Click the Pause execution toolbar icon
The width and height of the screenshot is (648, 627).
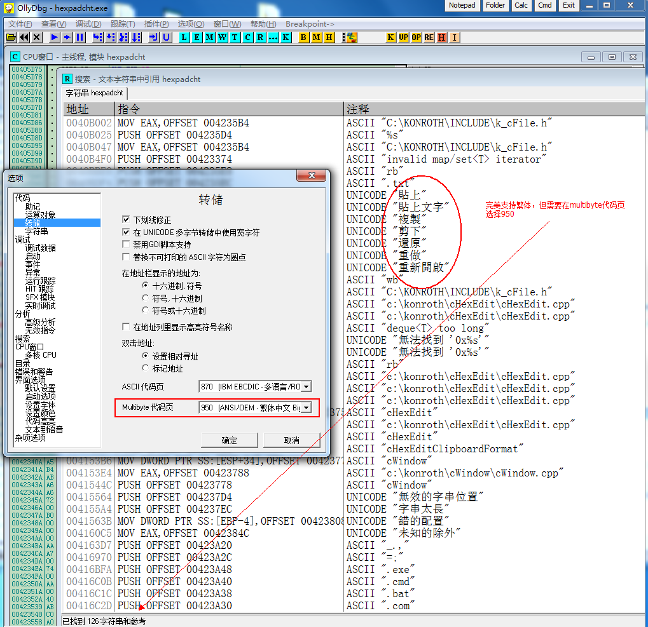pos(80,37)
